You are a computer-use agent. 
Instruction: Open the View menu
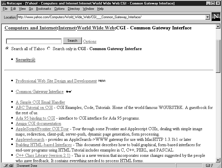[22, 9]
